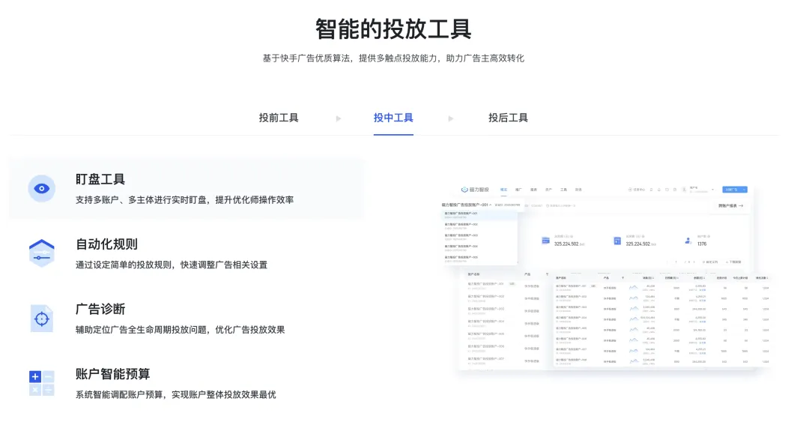This screenshot has width=809, height=422.
Task: Select the 广告诊断 heading
Action: [100, 309]
